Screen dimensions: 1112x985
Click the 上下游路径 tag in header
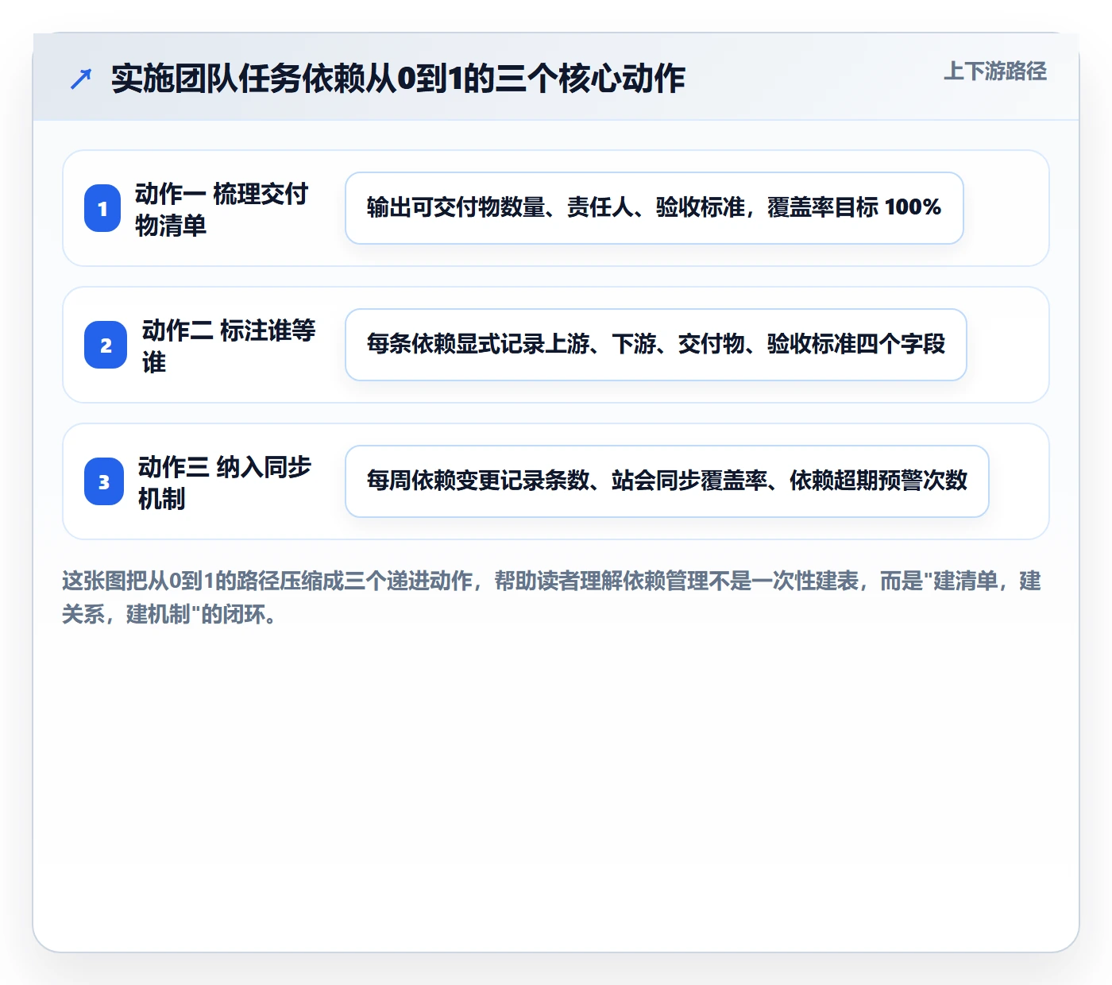(995, 71)
